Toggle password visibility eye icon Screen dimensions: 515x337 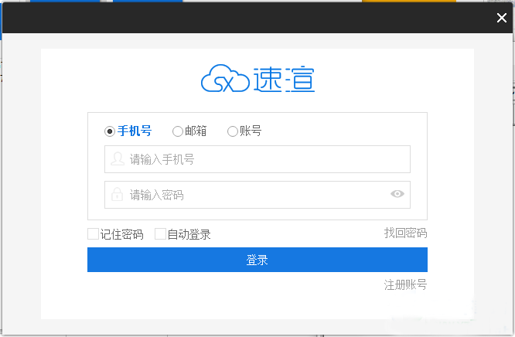pos(397,194)
